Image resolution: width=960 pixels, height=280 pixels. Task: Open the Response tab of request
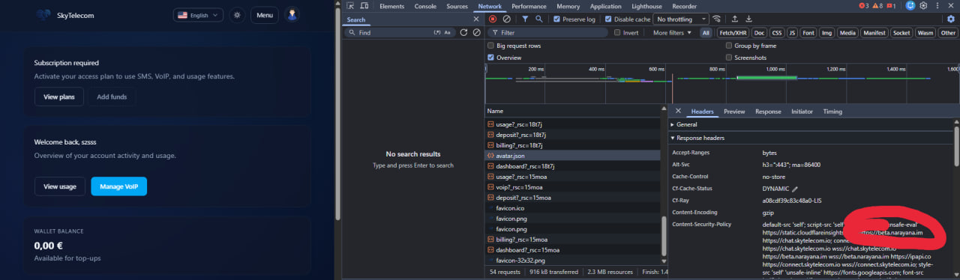point(768,111)
